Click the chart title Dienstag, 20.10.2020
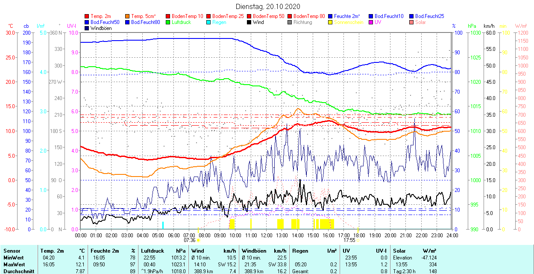534x274 pixels. point(268,6)
